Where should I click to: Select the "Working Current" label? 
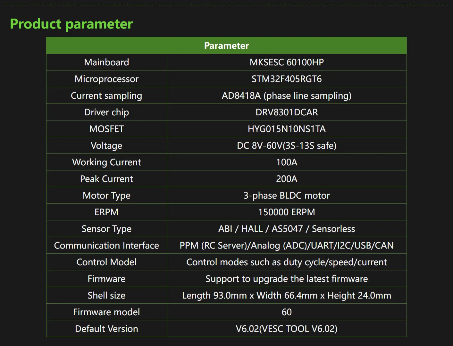click(x=106, y=162)
